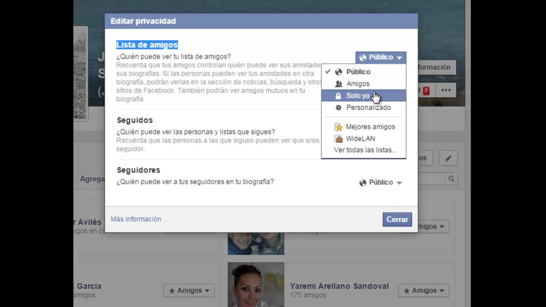Choose Amigos in the privacy menu
Screen dimensions: 546x307
pyautogui.click(x=363, y=84)
